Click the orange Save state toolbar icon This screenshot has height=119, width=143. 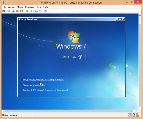click(x=21, y=11)
